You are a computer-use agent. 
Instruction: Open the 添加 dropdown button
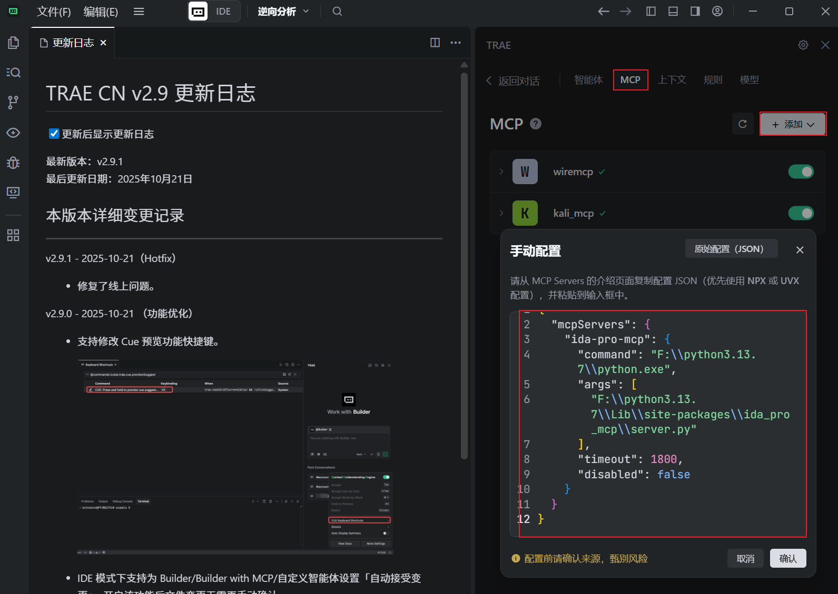pos(793,124)
